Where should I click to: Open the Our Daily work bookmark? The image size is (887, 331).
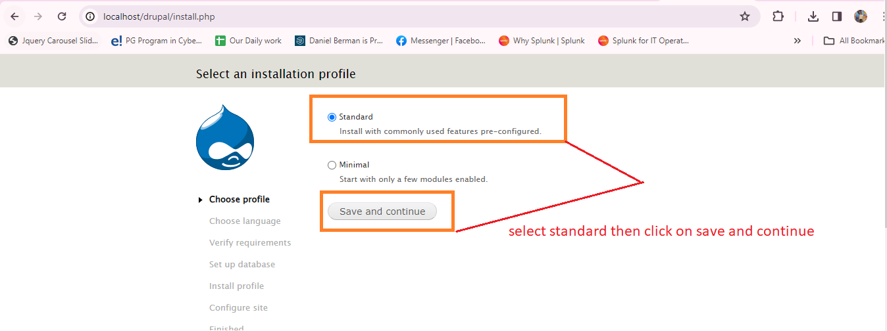coord(249,41)
